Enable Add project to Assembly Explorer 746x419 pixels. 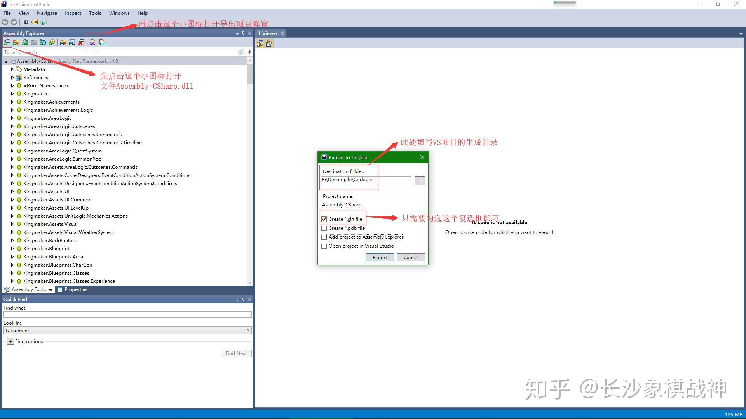[324, 237]
